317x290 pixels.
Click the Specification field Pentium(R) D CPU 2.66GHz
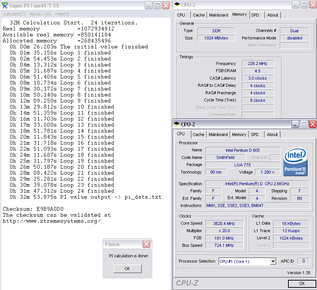(x=257, y=184)
